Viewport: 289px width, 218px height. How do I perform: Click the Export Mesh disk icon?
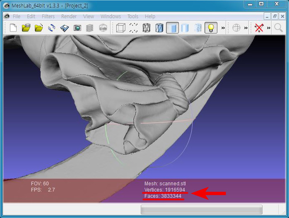[x=65, y=28]
